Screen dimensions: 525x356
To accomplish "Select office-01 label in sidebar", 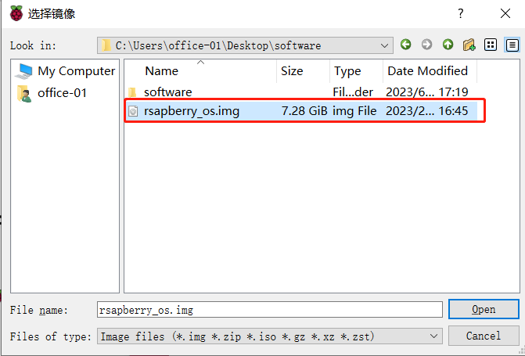I will coord(62,93).
